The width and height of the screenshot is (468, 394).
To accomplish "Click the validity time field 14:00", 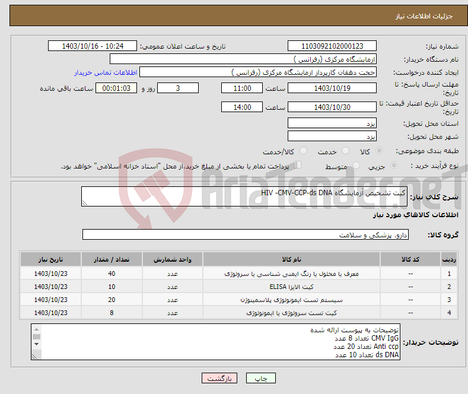I will 242,107.
